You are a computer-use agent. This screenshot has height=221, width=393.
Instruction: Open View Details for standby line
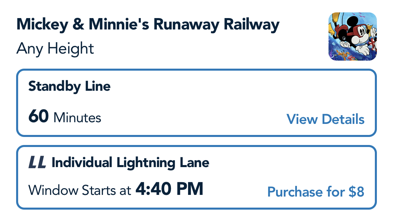[x=325, y=119]
